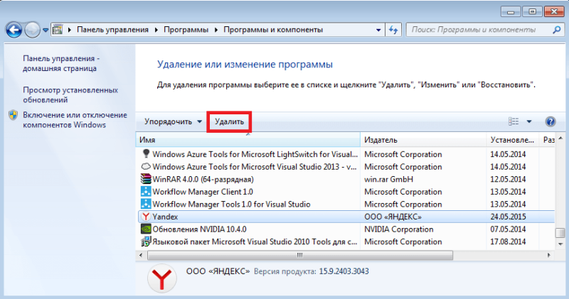Select the NVIDIA updates program icon

146,229
